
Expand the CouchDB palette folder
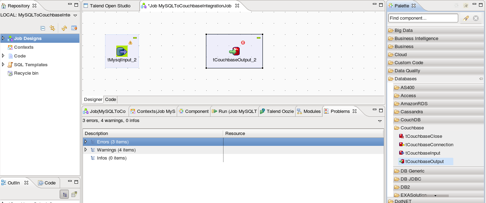439,120
